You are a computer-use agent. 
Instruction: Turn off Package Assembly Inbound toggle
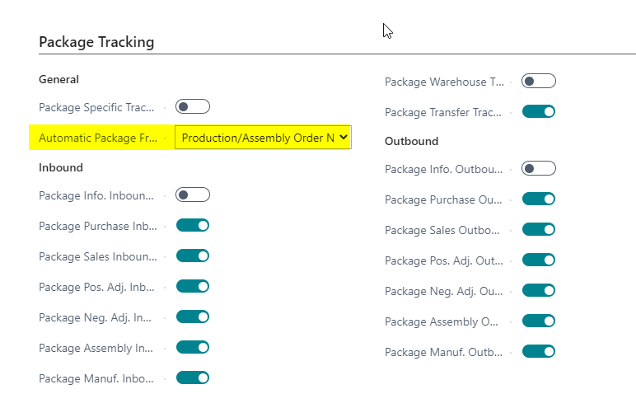coord(193,348)
